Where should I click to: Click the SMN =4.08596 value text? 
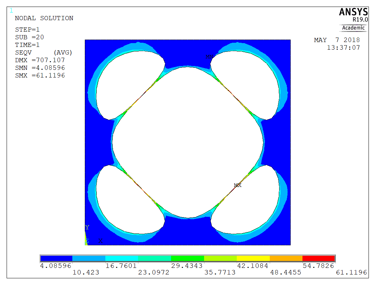pyautogui.click(x=40, y=68)
